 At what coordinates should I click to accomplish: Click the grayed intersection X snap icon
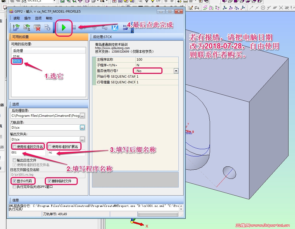[281, 8]
